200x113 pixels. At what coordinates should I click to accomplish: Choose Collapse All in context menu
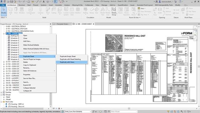(x=27, y=91)
